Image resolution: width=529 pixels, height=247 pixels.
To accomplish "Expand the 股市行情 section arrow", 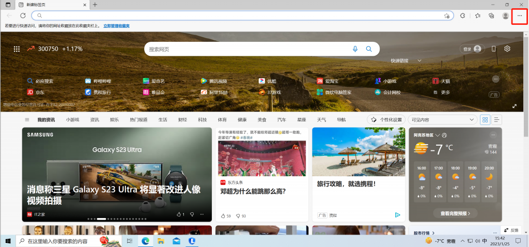I will pyautogui.click(x=433, y=233).
